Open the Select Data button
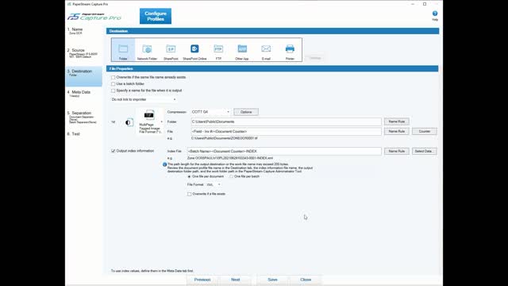The height and width of the screenshot is (286, 508). pos(425,151)
